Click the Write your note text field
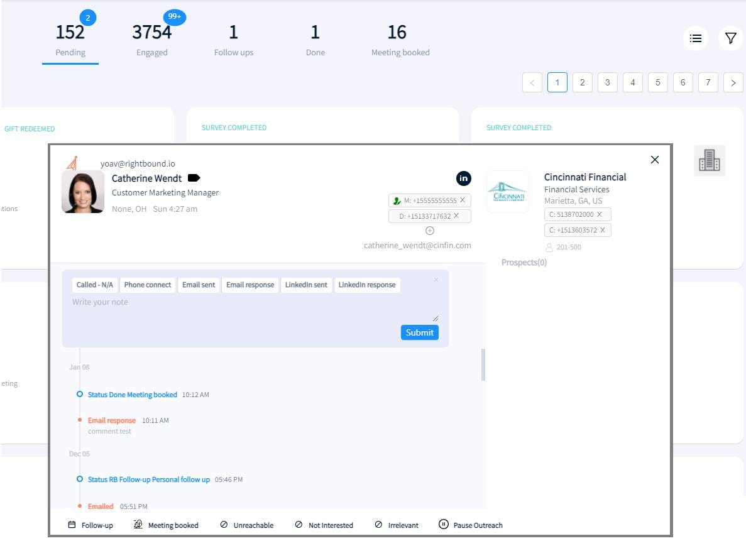The width and height of the screenshot is (746, 558). (x=251, y=307)
